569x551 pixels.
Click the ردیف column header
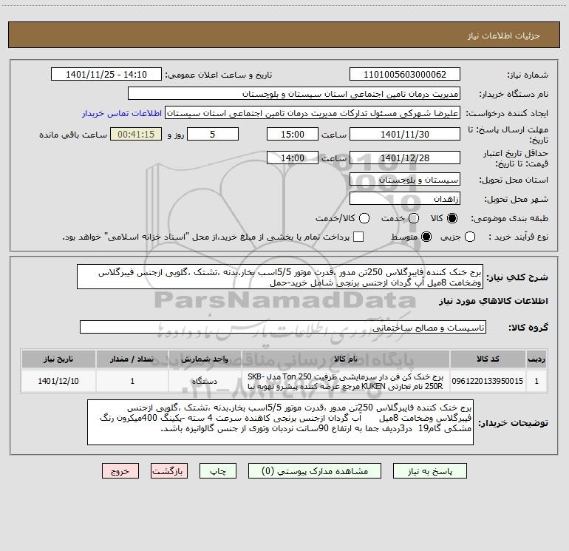coord(536,359)
